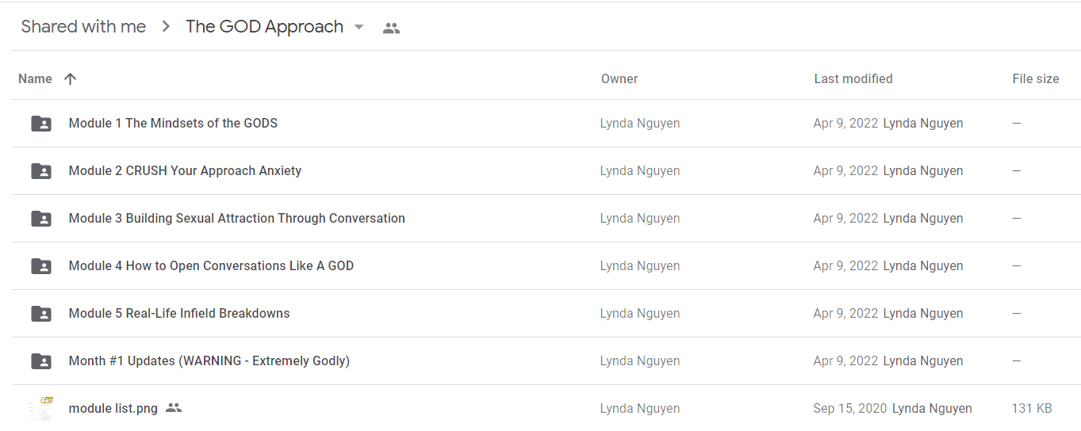Click the Module 1 shared folder icon

coord(41,124)
